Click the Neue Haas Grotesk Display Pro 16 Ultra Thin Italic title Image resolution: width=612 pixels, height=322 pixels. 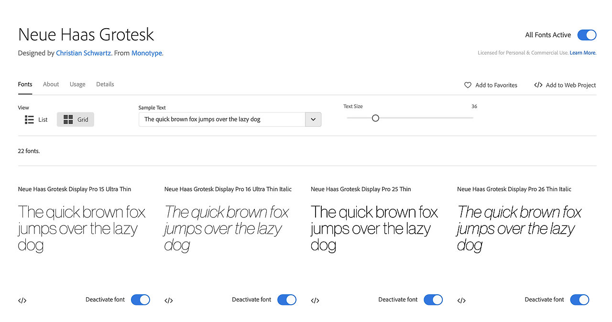click(x=228, y=189)
